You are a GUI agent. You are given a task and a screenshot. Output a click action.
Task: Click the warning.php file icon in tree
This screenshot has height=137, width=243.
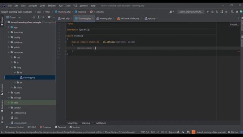21,78
